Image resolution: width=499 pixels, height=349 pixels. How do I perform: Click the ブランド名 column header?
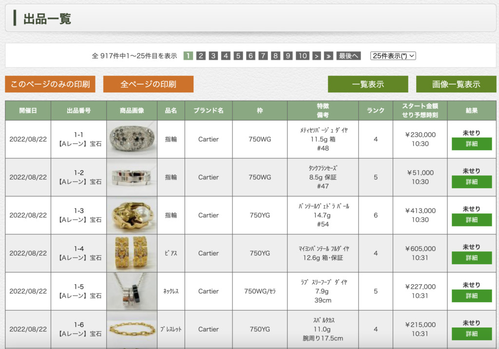coord(209,110)
